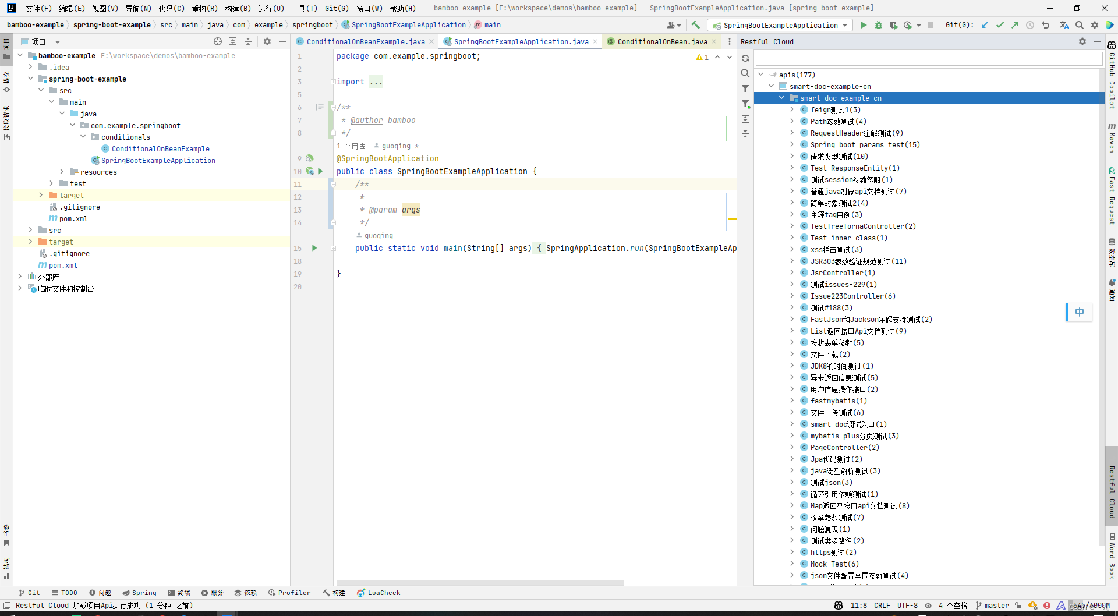The image size is (1118, 616).
Task: Toggle read-only lock in status bar
Action: [1018, 606]
